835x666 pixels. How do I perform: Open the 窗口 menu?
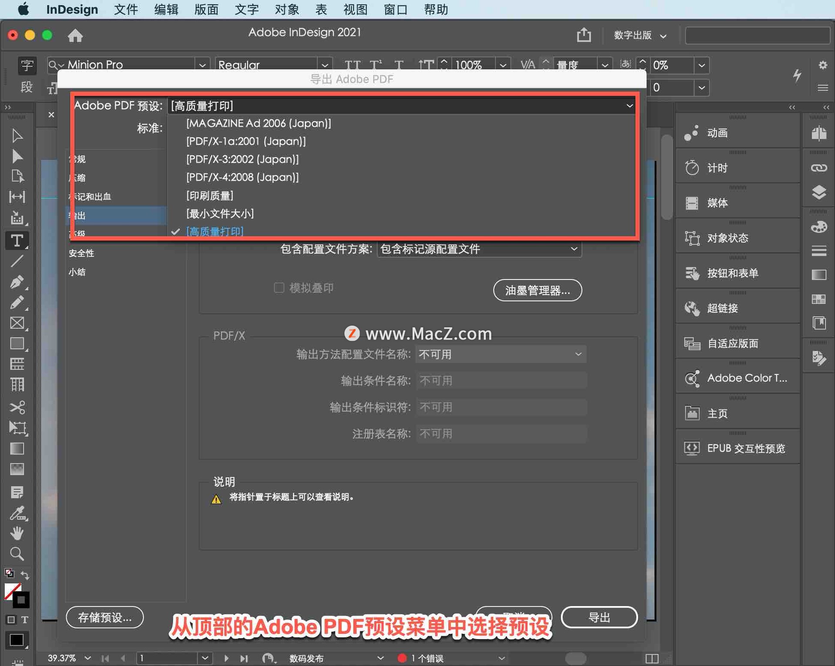(395, 9)
